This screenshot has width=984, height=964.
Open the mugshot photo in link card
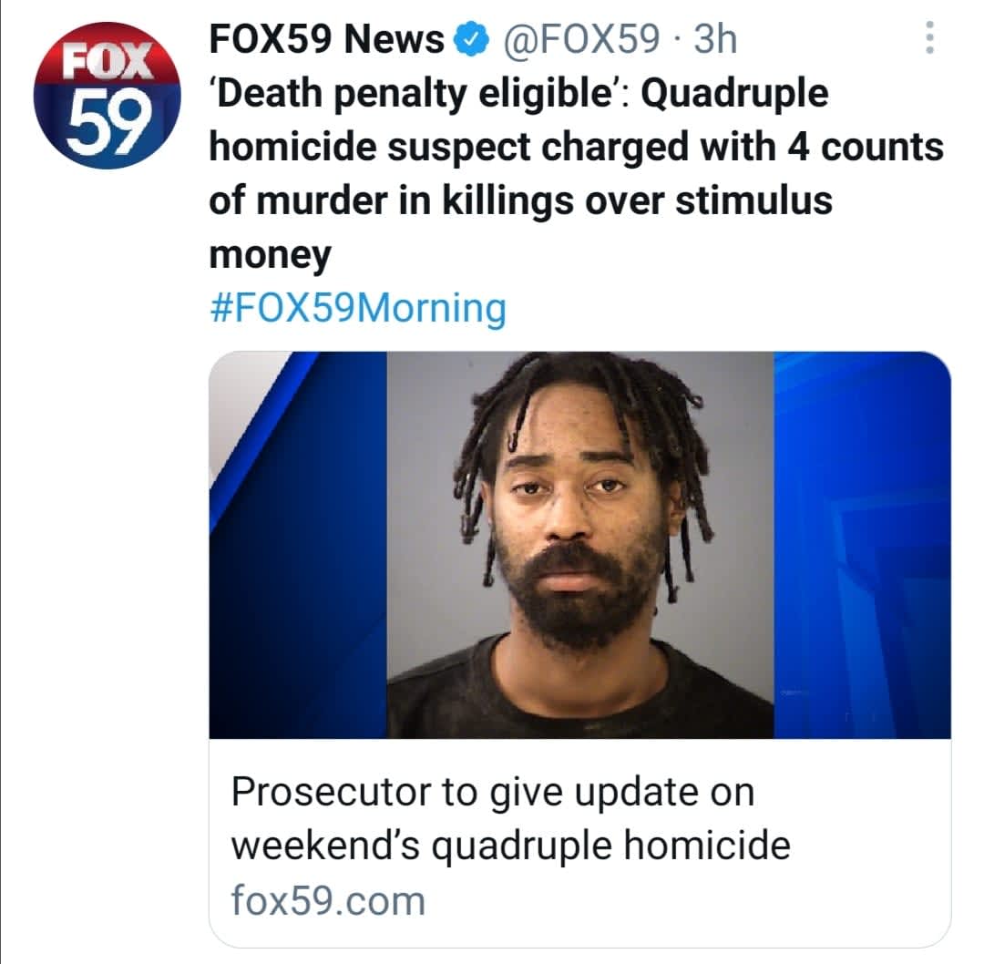[x=579, y=545]
